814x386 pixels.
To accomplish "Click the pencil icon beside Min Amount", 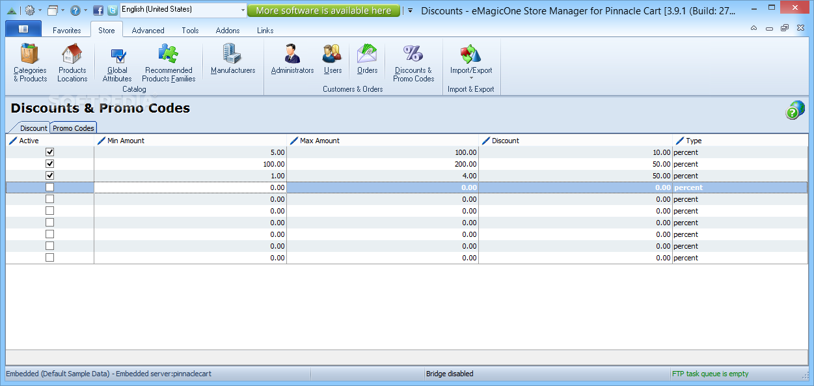I will point(101,141).
